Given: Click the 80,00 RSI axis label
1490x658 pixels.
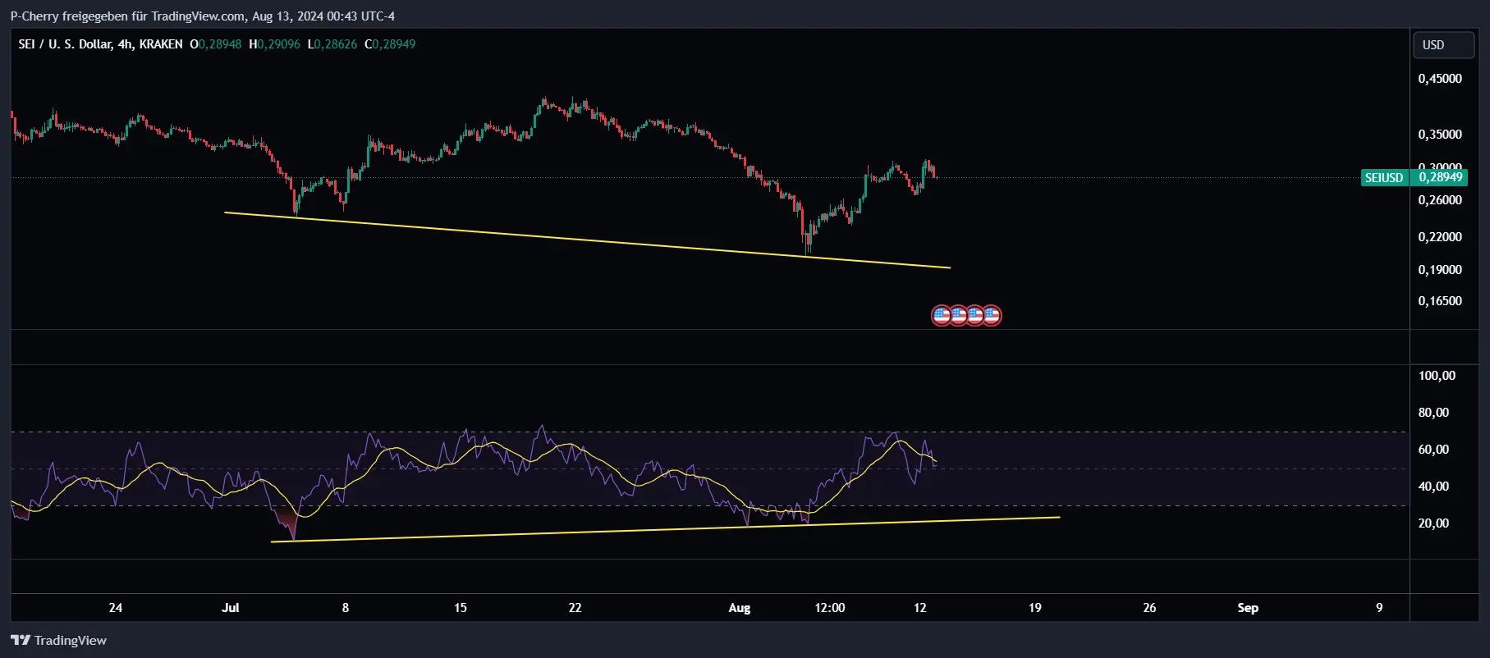Looking at the screenshot, I should click(1433, 413).
